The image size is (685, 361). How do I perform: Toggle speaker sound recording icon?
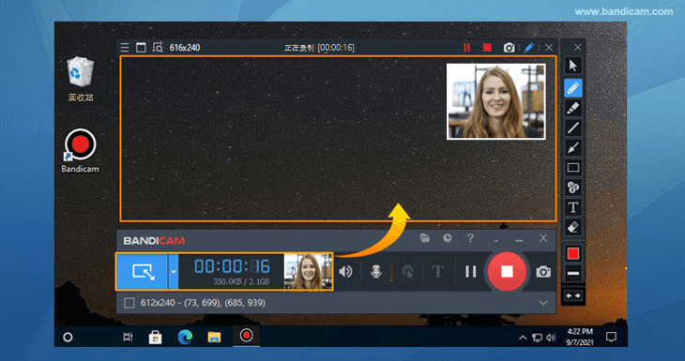pos(345,272)
